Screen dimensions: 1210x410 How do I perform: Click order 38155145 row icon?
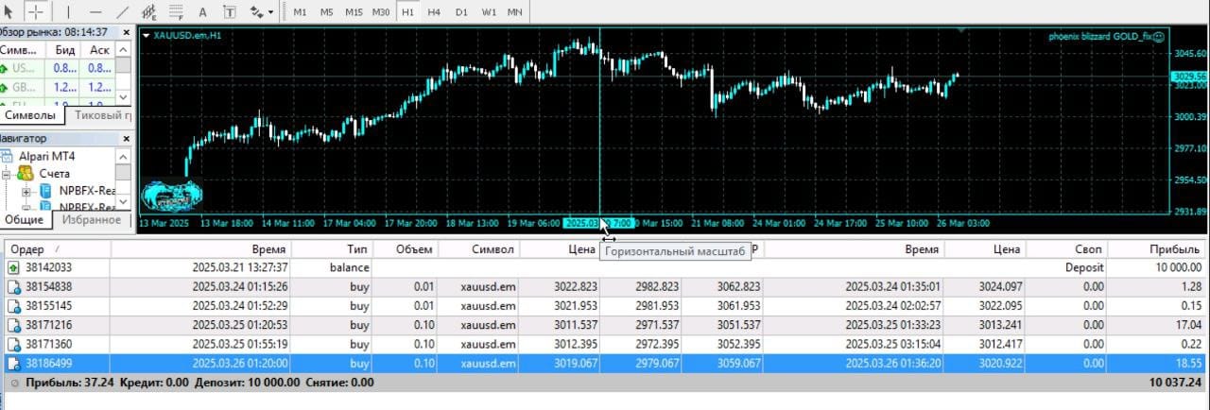pos(13,305)
